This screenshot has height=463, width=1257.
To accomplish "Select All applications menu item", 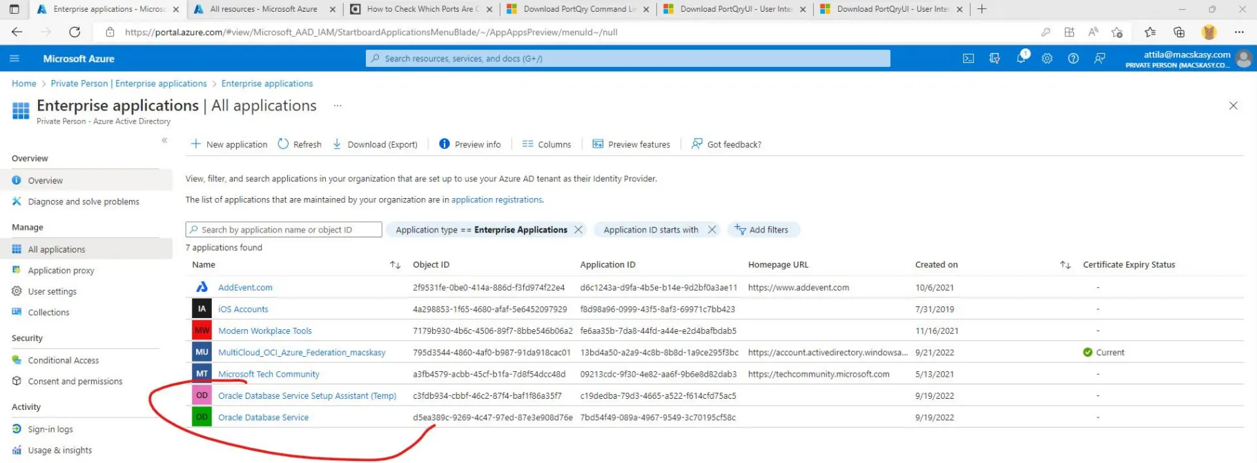I will [86, 249].
